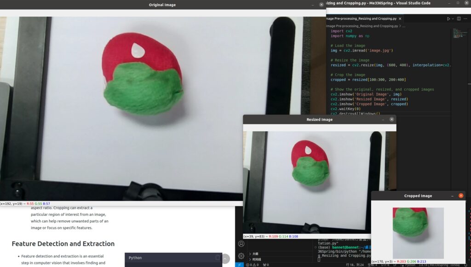Click the Resized Image pixel readout 'R:109 G:114 B:108'
The height and width of the screenshot is (267, 471).
click(x=283, y=236)
